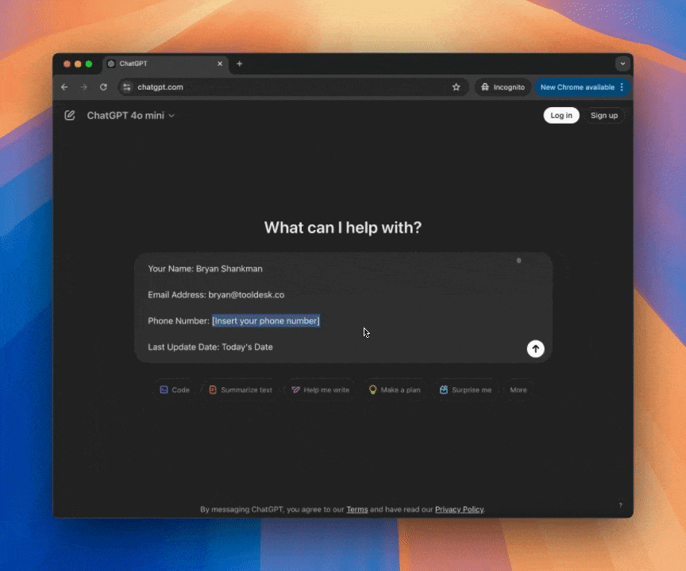Bookmark this page with star icon
The height and width of the screenshot is (571, 686).
[x=456, y=87]
